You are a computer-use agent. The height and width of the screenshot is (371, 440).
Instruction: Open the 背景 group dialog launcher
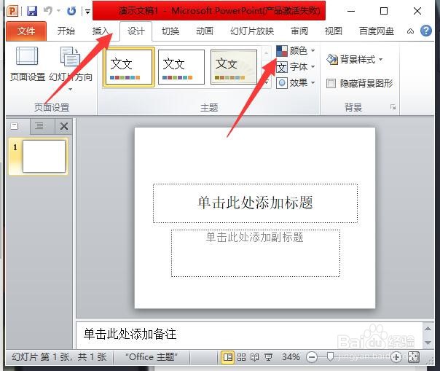tap(393, 107)
